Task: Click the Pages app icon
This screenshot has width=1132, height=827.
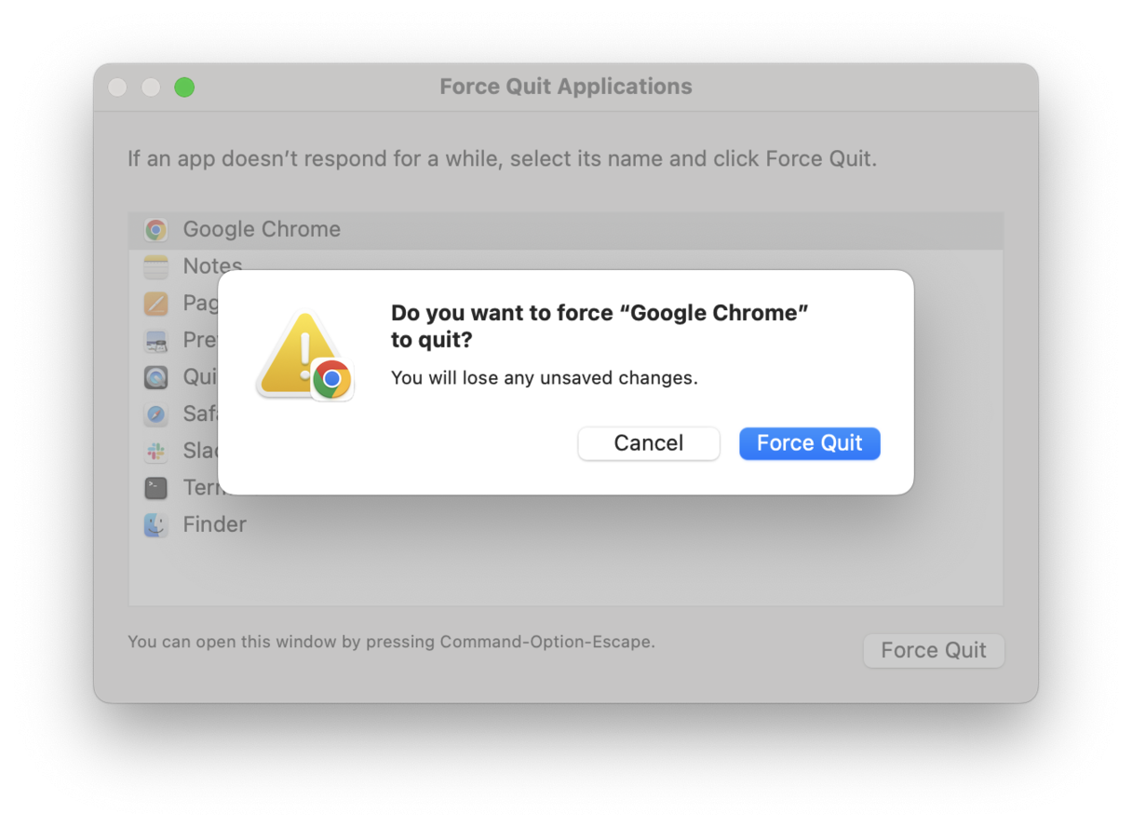Action: (x=155, y=303)
